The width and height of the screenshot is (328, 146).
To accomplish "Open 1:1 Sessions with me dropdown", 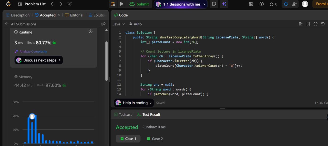I will point(181,4).
